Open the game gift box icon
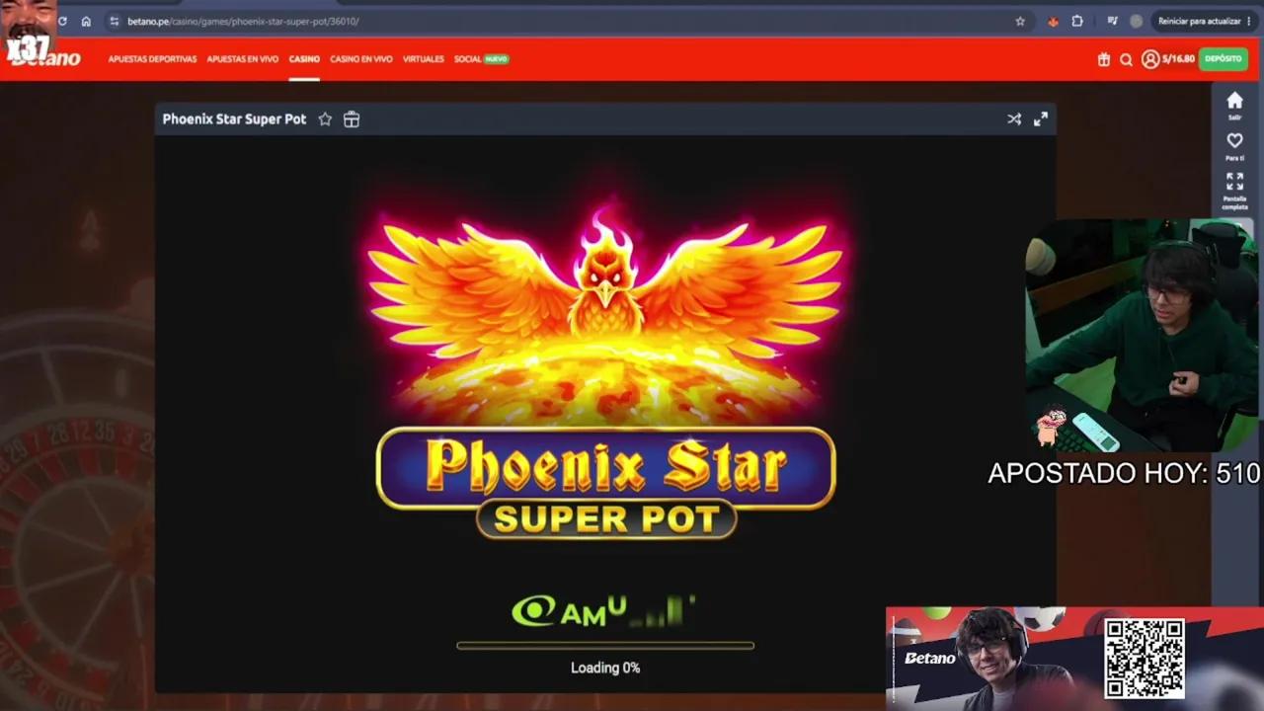Viewport: 1264px width, 711px height. click(352, 119)
